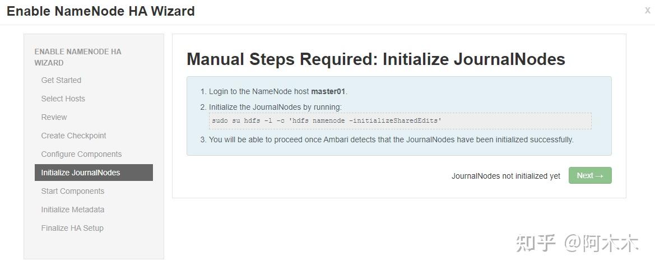Click the Zhihu 知乎 watermark logo
The image size is (655, 270).
pyautogui.click(x=535, y=243)
